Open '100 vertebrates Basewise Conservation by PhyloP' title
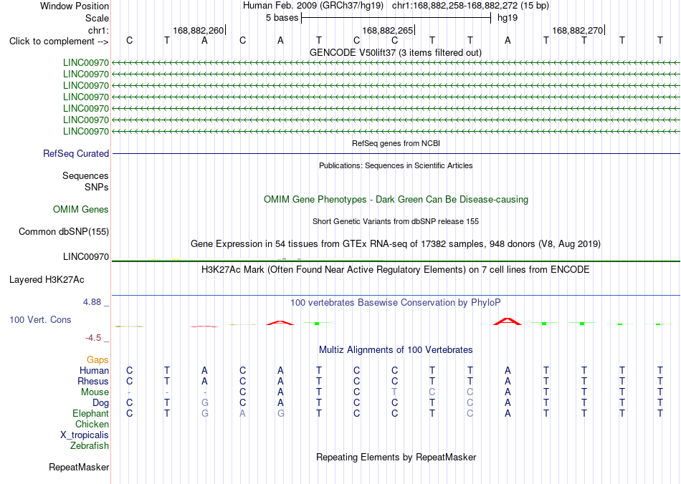The image size is (681, 484). point(396,302)
